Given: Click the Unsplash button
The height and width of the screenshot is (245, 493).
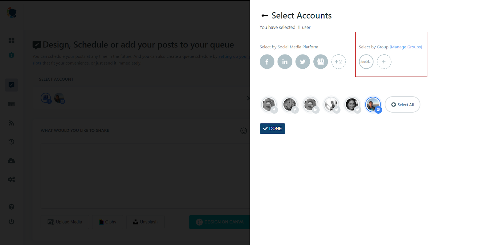Looking at the screenshot, I should [x=145, y=222].
